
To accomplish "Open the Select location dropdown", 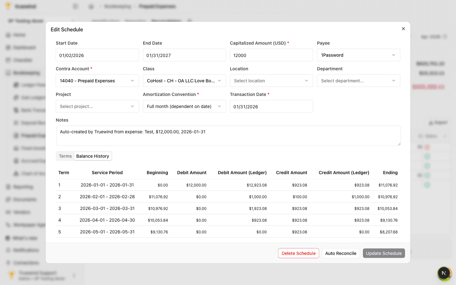I will (271, 81).
